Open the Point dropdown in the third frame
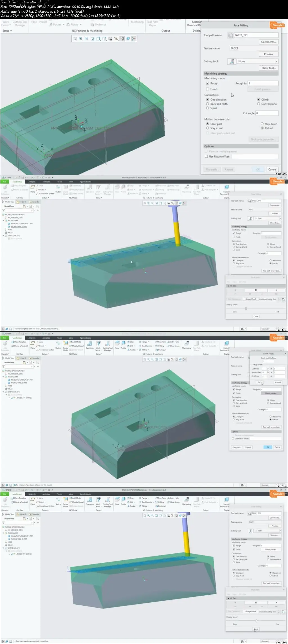The height and width of the screenshot is (644, 288). [45, 346]
